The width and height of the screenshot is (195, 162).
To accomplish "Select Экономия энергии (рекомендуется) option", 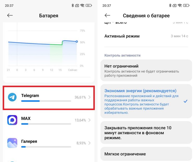I will 146,101.
